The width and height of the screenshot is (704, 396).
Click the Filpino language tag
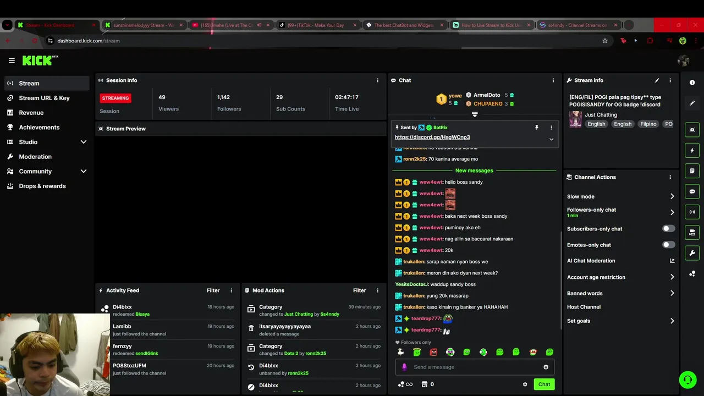[648, 124]
